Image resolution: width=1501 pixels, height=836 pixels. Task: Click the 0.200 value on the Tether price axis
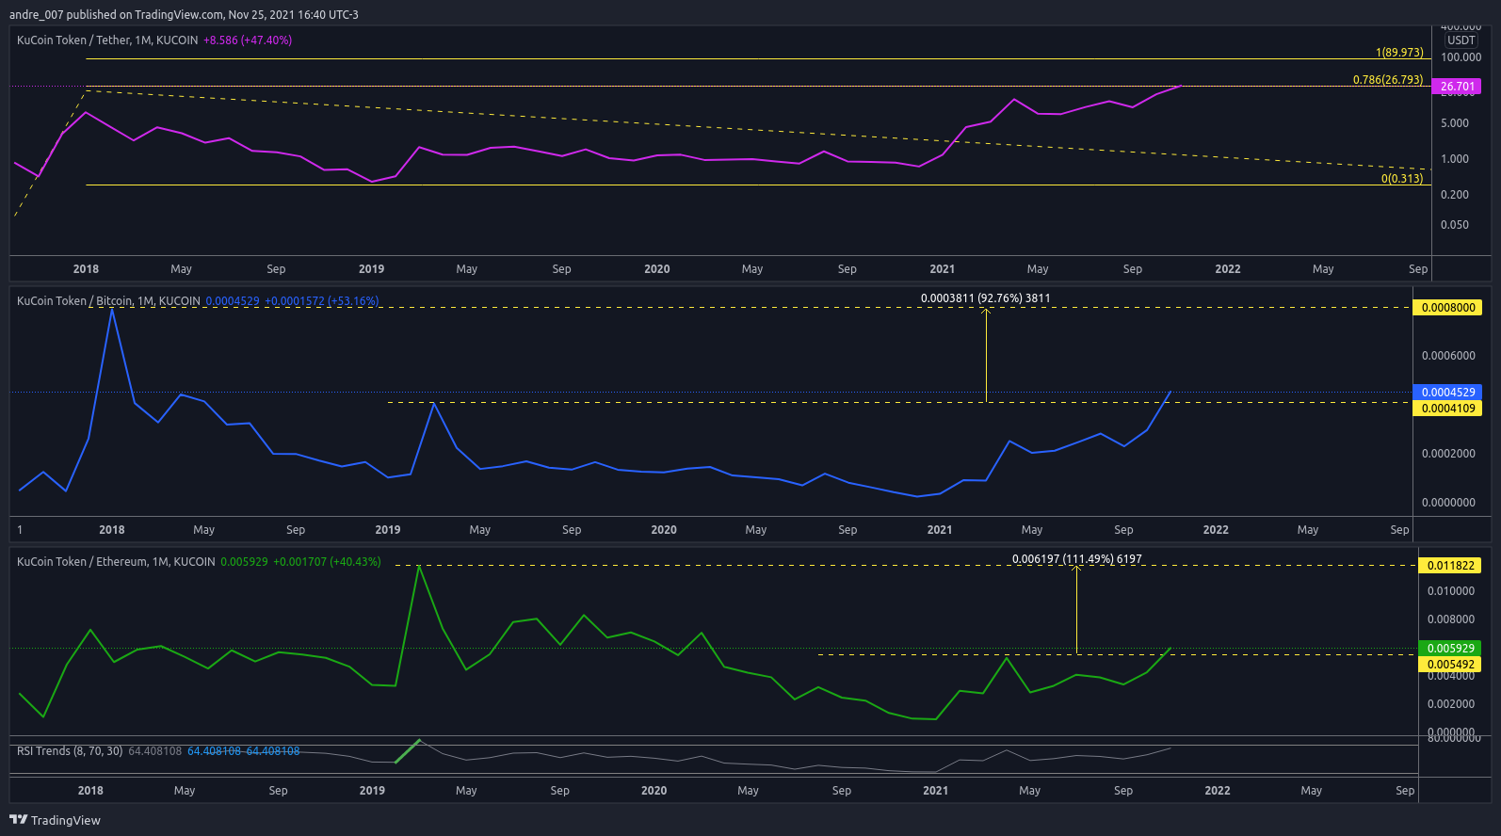click(x=1455, y=195)
